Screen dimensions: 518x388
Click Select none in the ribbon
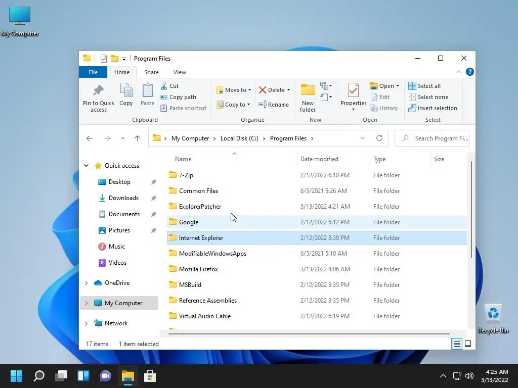click(428, 97)
